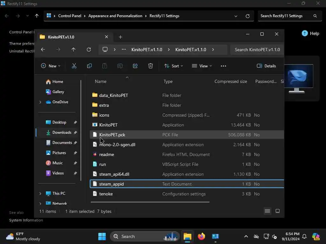The height and width of the screenshot is (244, 326).
Task: Expand the Network tree node
Action: click(x=40, y=204)
